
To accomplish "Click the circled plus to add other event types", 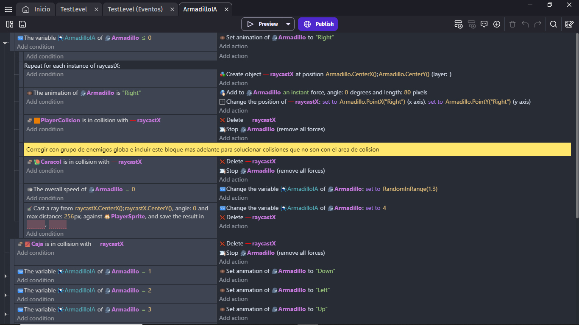I will click(497, 24).
